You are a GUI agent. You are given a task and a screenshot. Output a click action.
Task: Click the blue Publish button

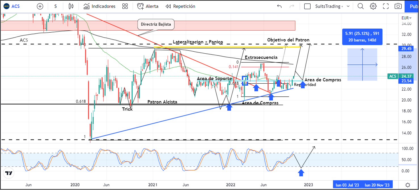pyautogui.click(x=412, y=6)
